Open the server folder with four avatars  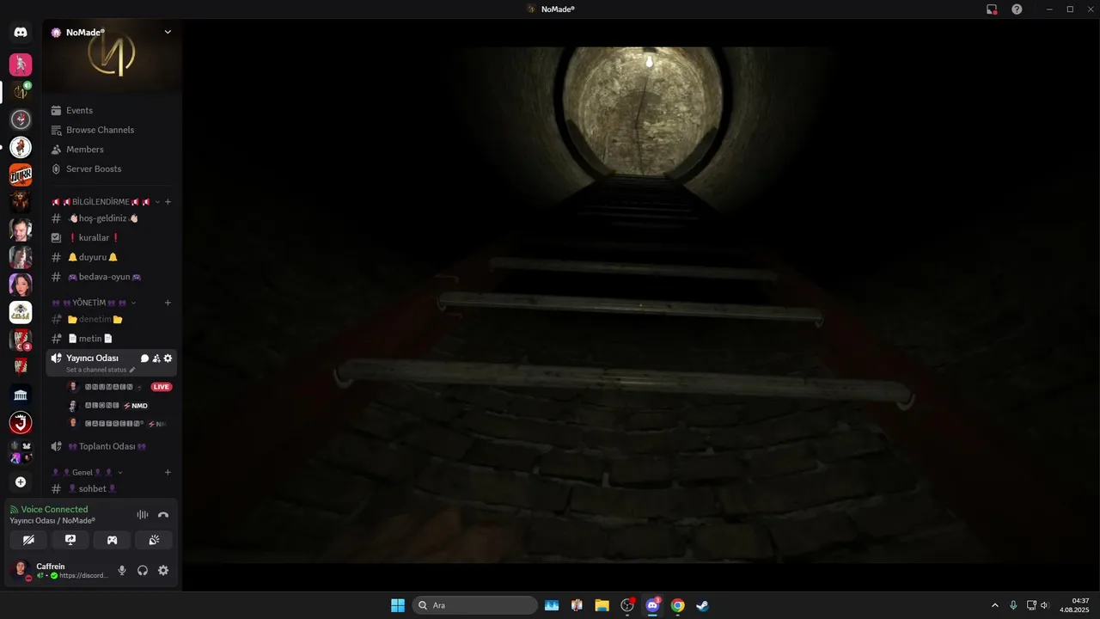pos(21,451)
